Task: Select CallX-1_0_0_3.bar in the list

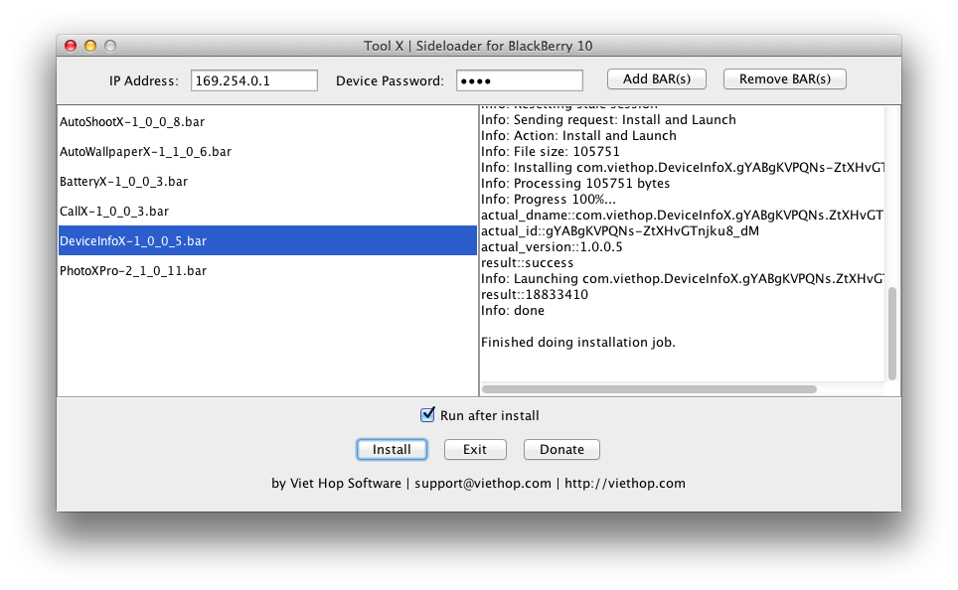Action: tap(267, 212)
